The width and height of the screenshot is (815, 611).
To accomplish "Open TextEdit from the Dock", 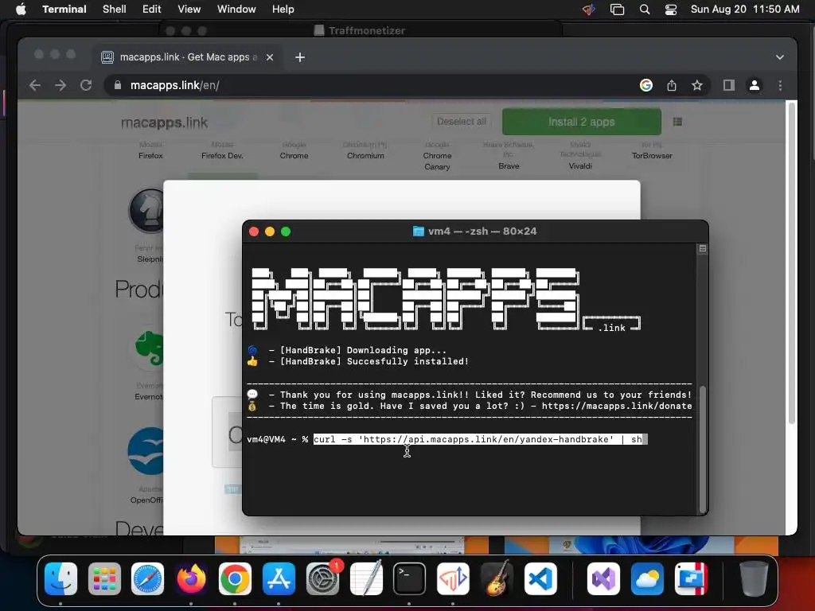I will [x=366, y=578].
